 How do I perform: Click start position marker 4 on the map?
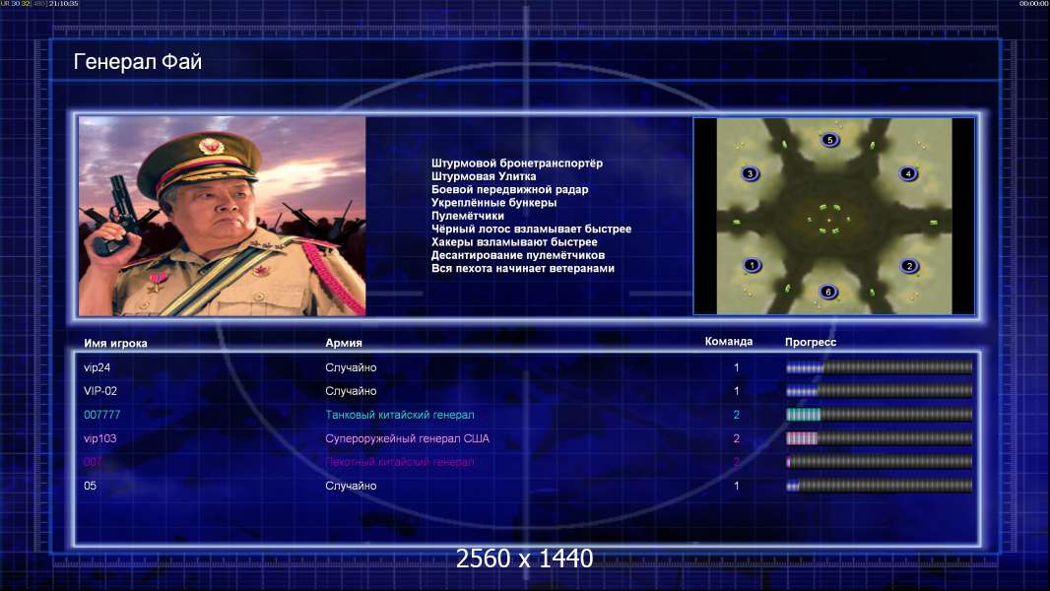pyautogui.click(x=908, y=173)
